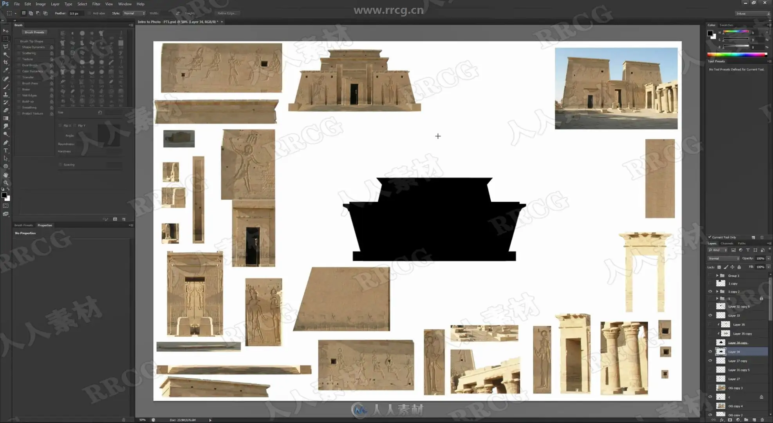Click the Brush Presets button
Image resolution: width=773 pixels, height=423 pixels.
[x=34, y=32]
